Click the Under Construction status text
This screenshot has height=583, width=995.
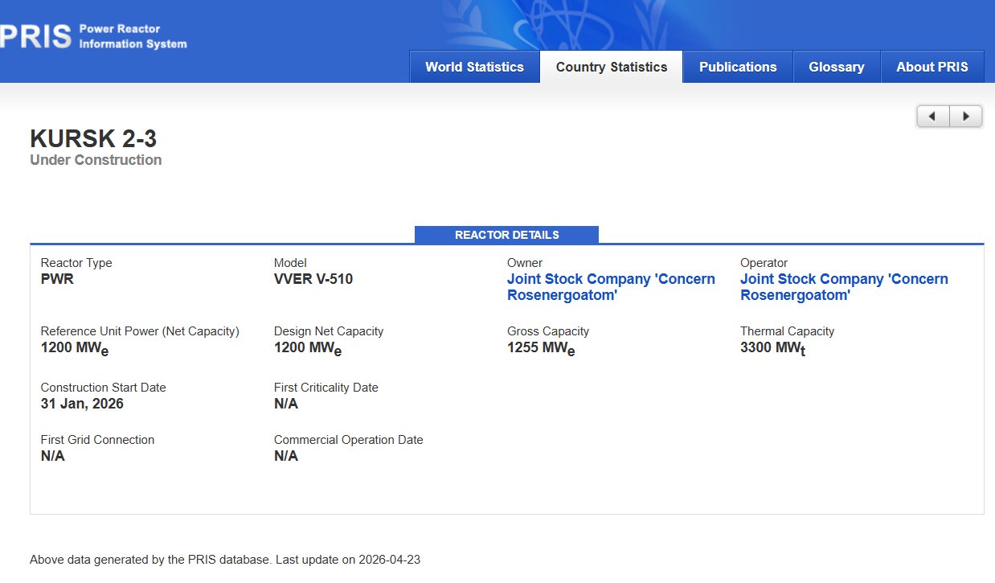pyautogui.click(x=96, y=160)
